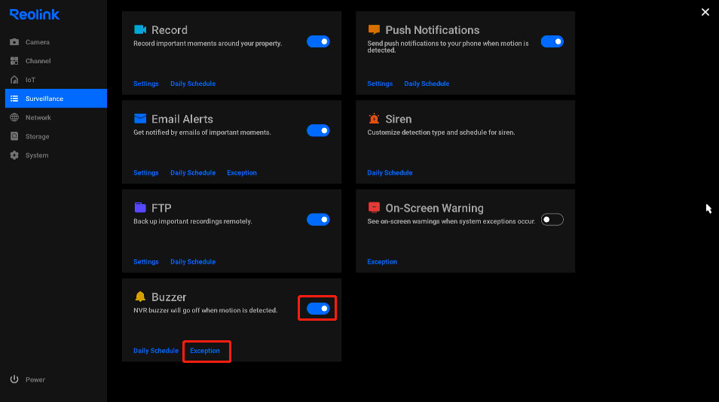
Task: Click the Buzzer bell icon
Action: tap(140, 297)
